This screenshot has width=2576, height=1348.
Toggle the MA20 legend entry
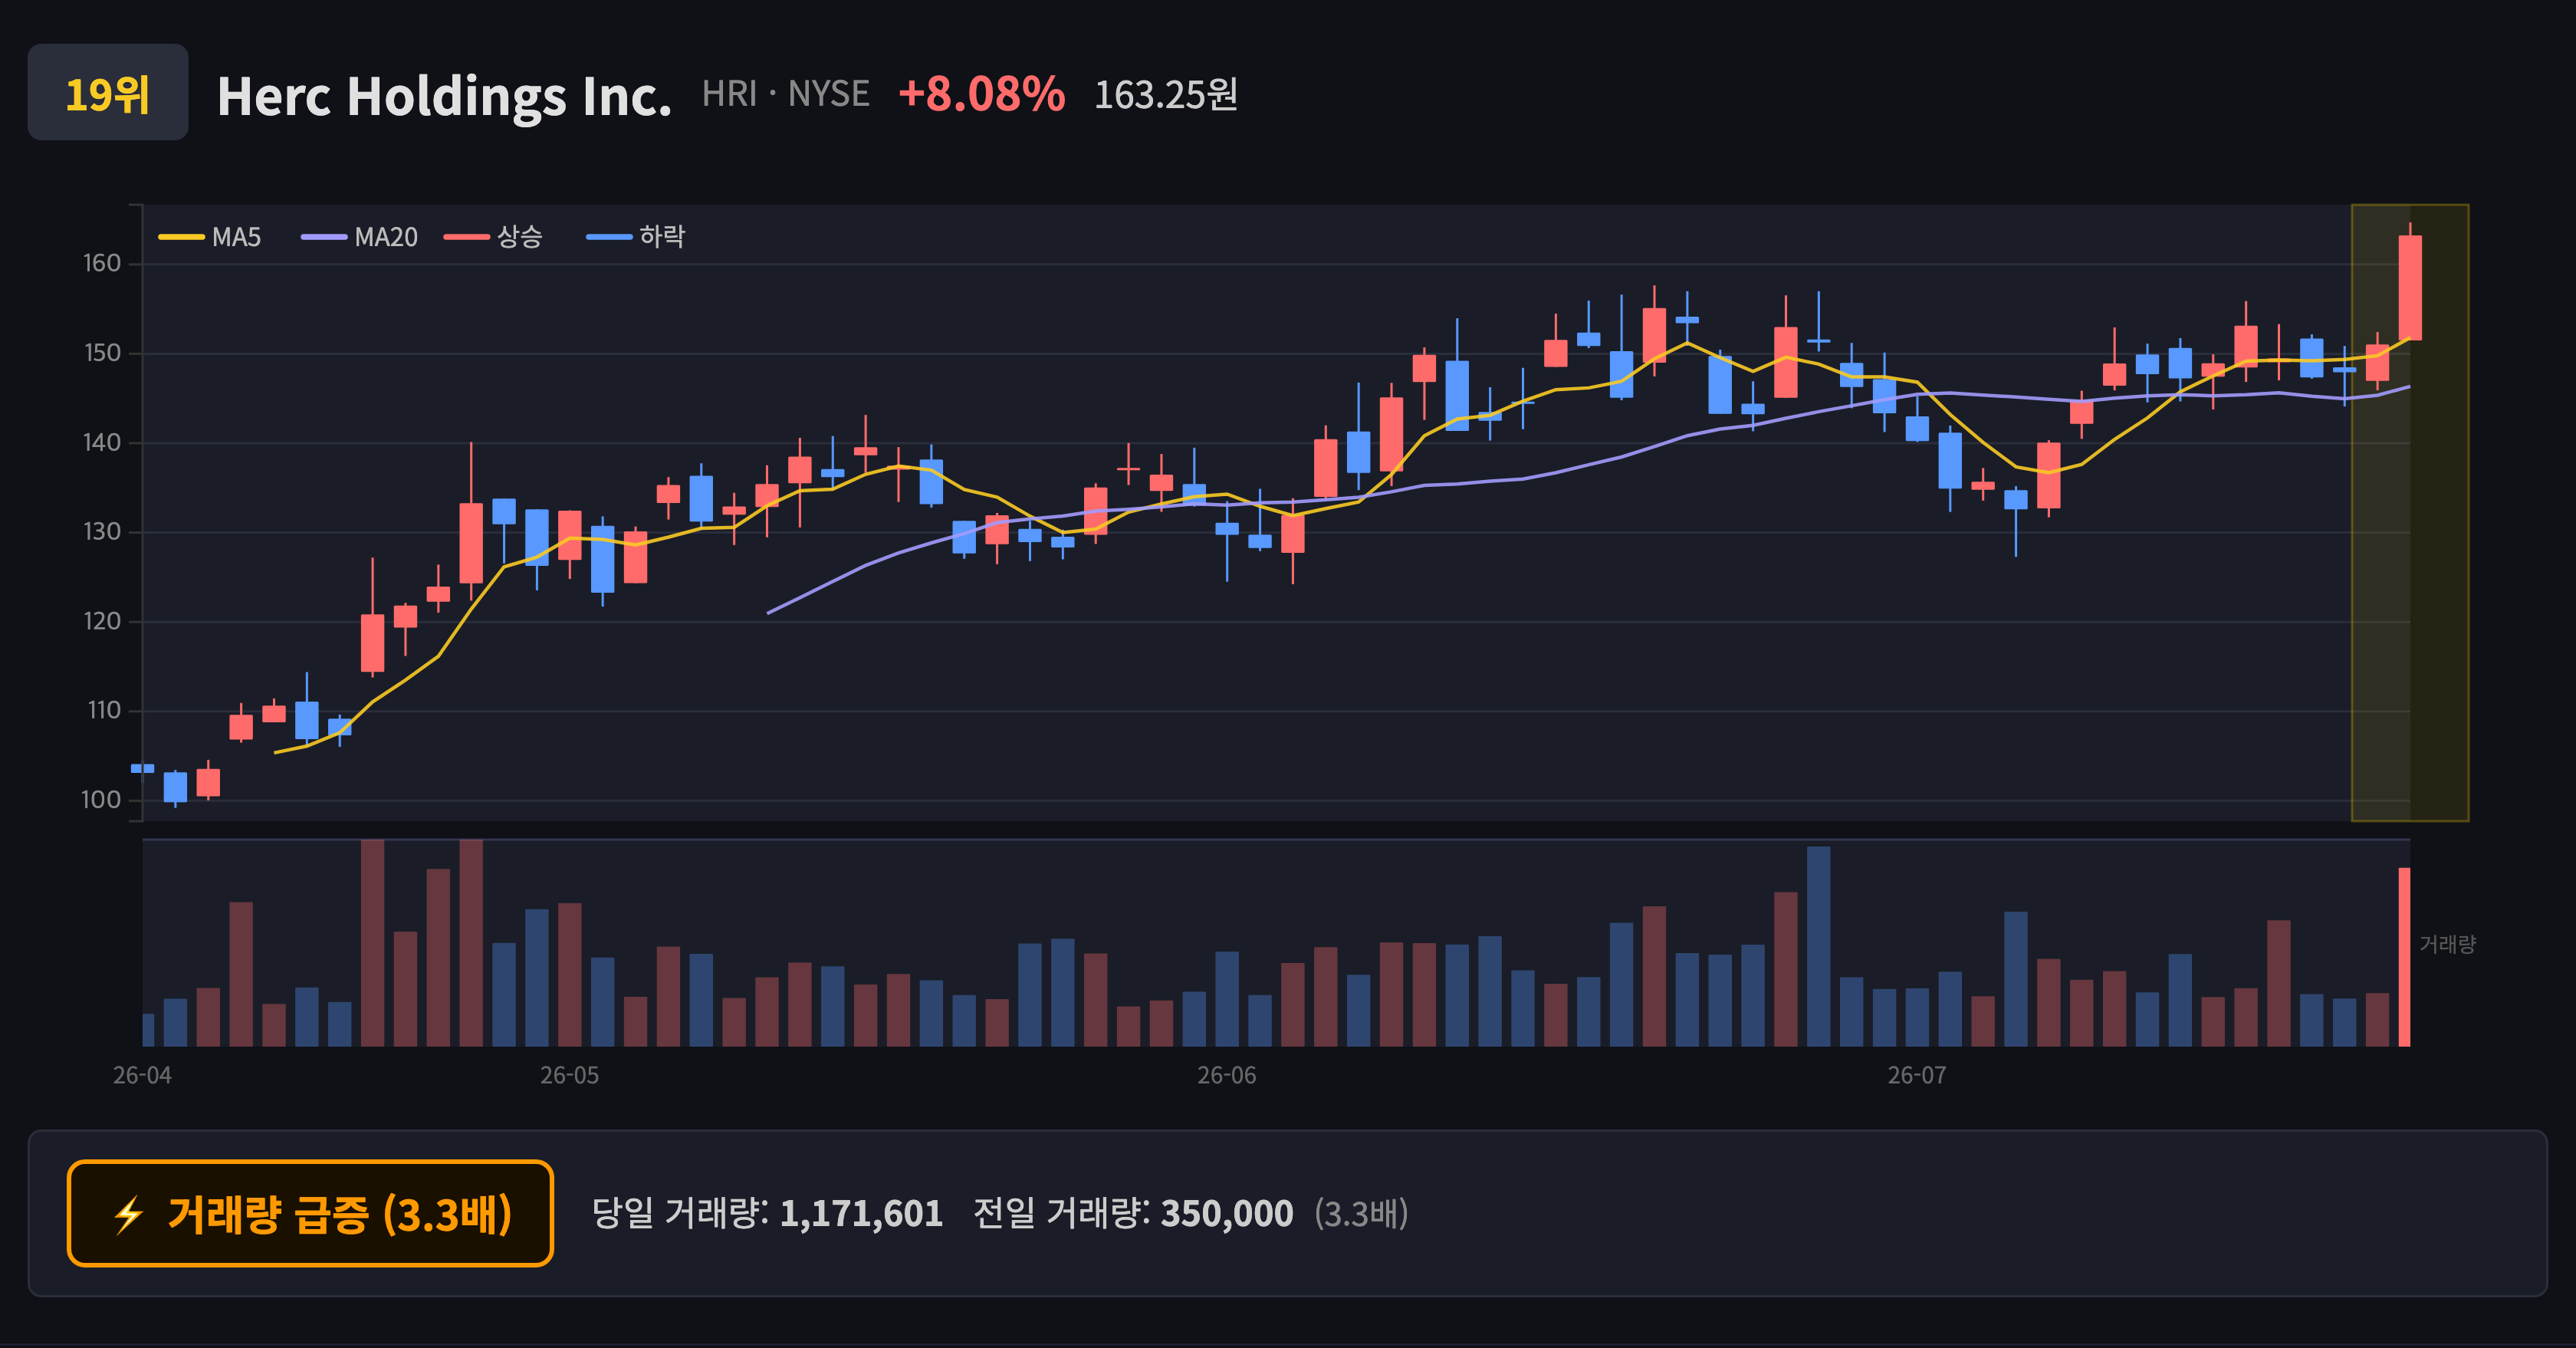[x=360, y=237]
